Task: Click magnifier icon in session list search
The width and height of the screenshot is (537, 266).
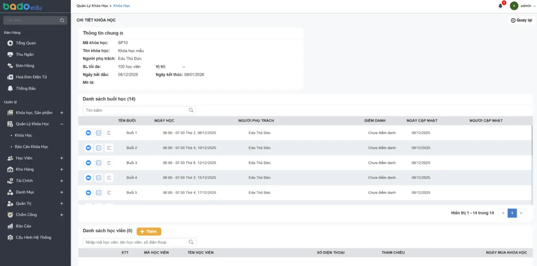Action: click(191, 110)
